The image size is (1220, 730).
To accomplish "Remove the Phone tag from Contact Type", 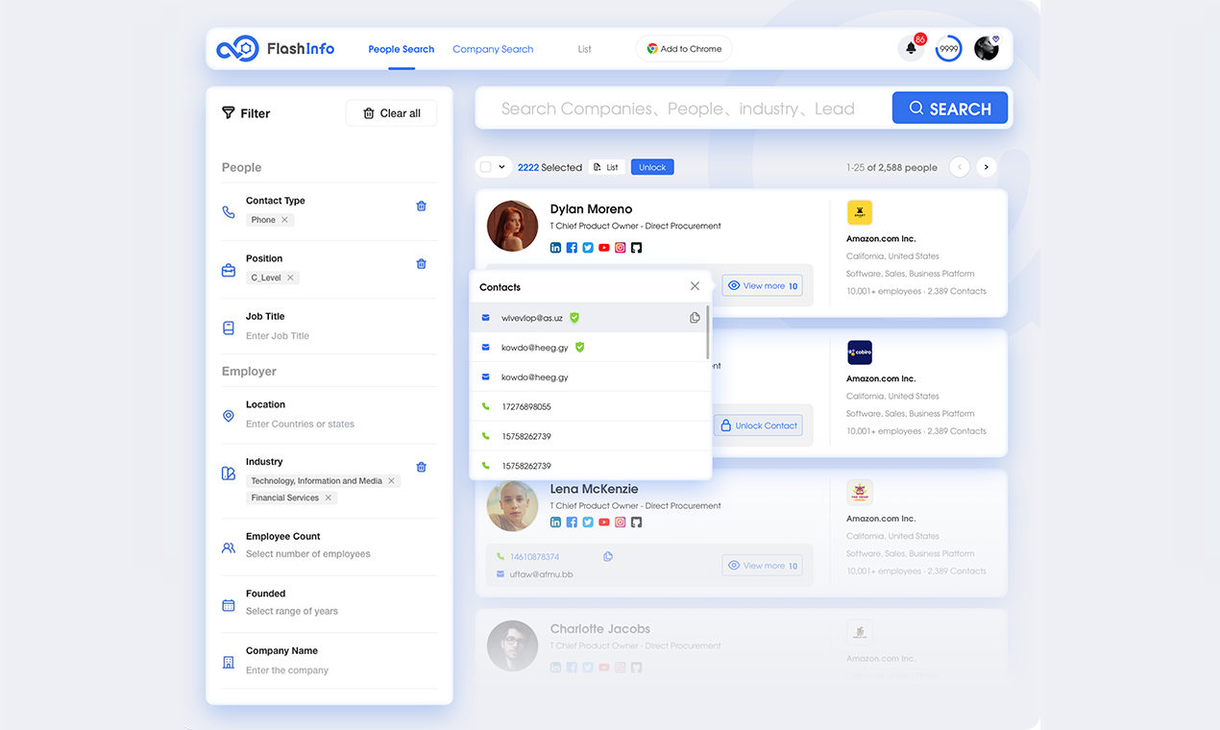I will (284, 220).
